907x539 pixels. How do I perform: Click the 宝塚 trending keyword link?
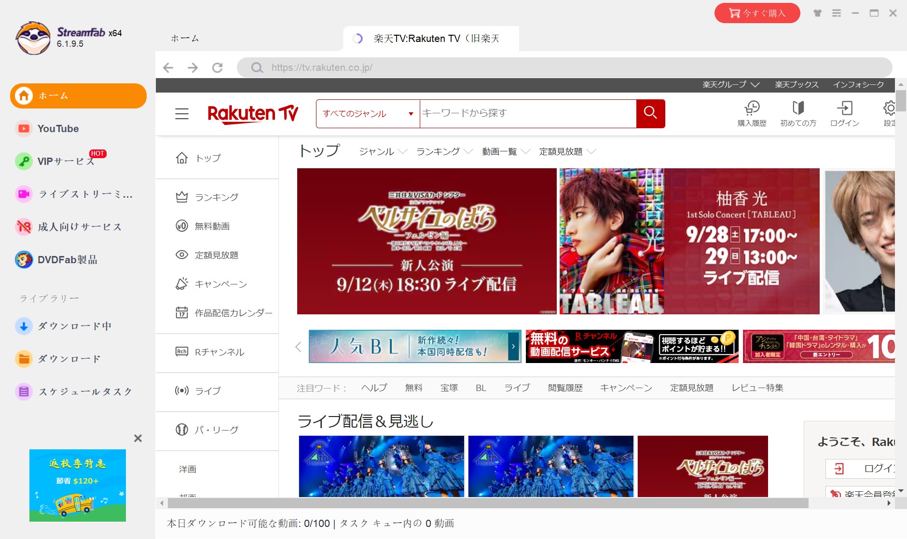pyautogui.click(x=449, y=388)
